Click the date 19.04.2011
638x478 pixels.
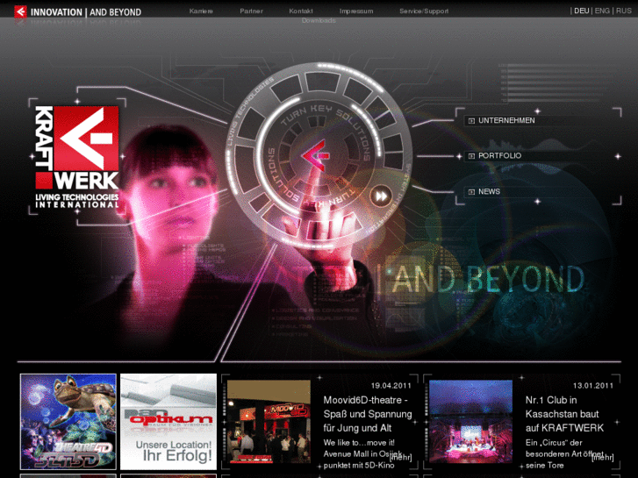[x=391, y=386]
